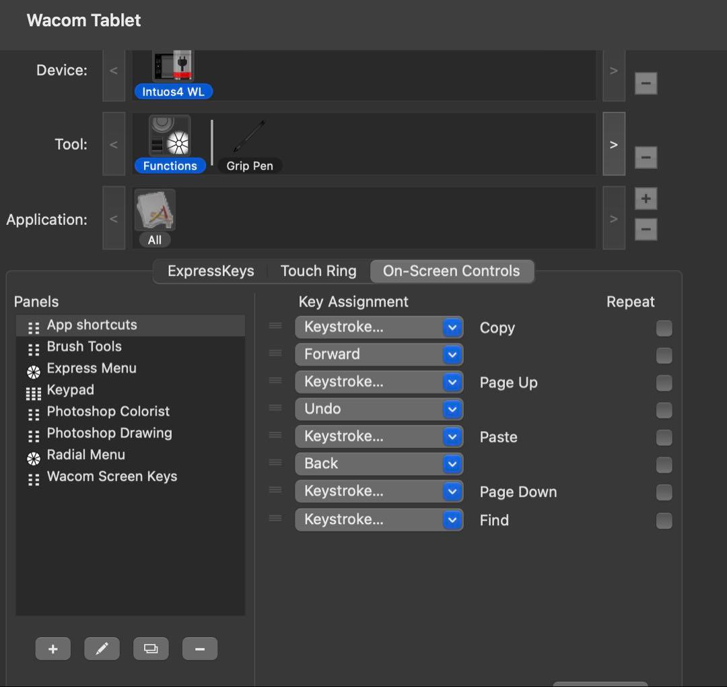This screenshot has width=727, height=687.
Task: Switch to the Touch Ring tab
Action: [318, 271]
